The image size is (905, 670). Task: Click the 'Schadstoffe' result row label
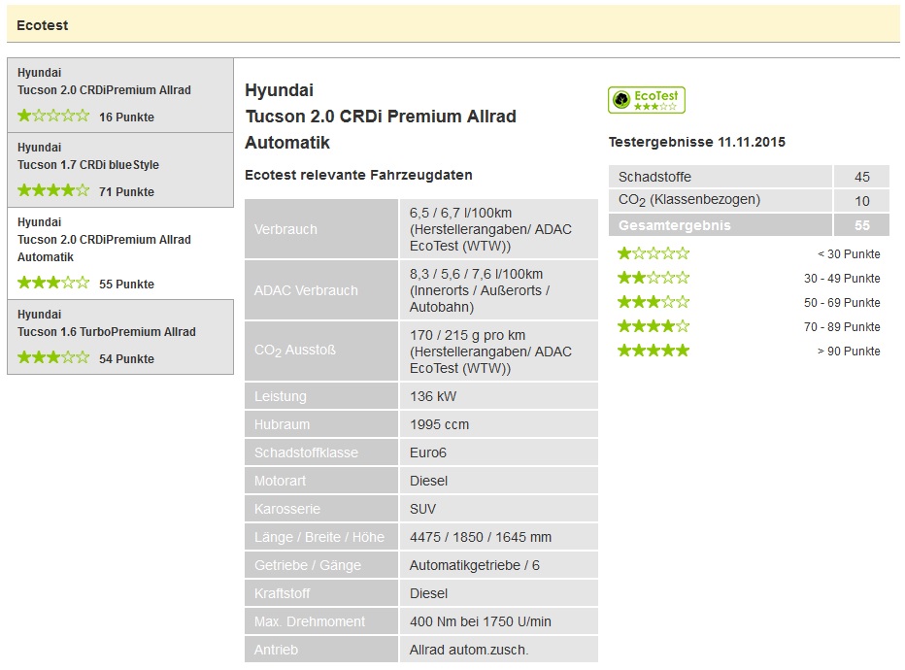654,177
